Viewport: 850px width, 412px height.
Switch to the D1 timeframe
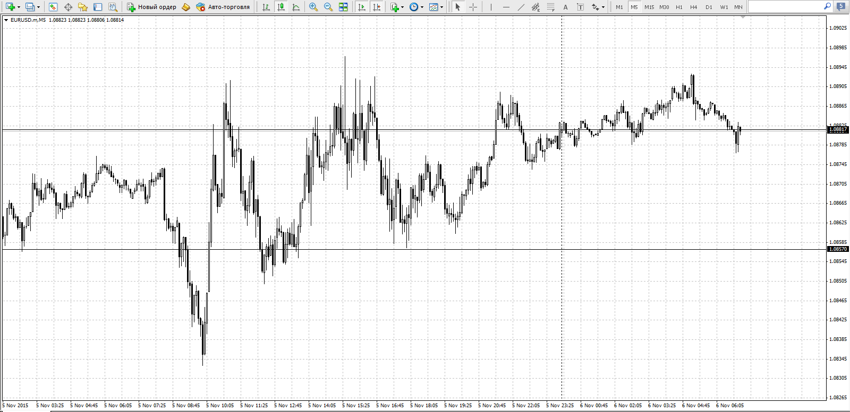[709, 7]
